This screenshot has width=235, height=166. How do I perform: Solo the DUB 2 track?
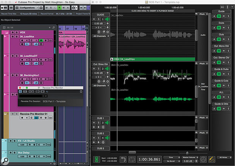tap(99, 138)
